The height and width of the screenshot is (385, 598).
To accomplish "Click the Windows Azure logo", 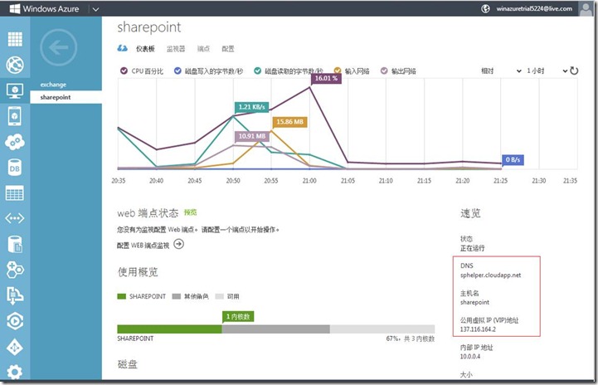I will click(x=45, y=8).
